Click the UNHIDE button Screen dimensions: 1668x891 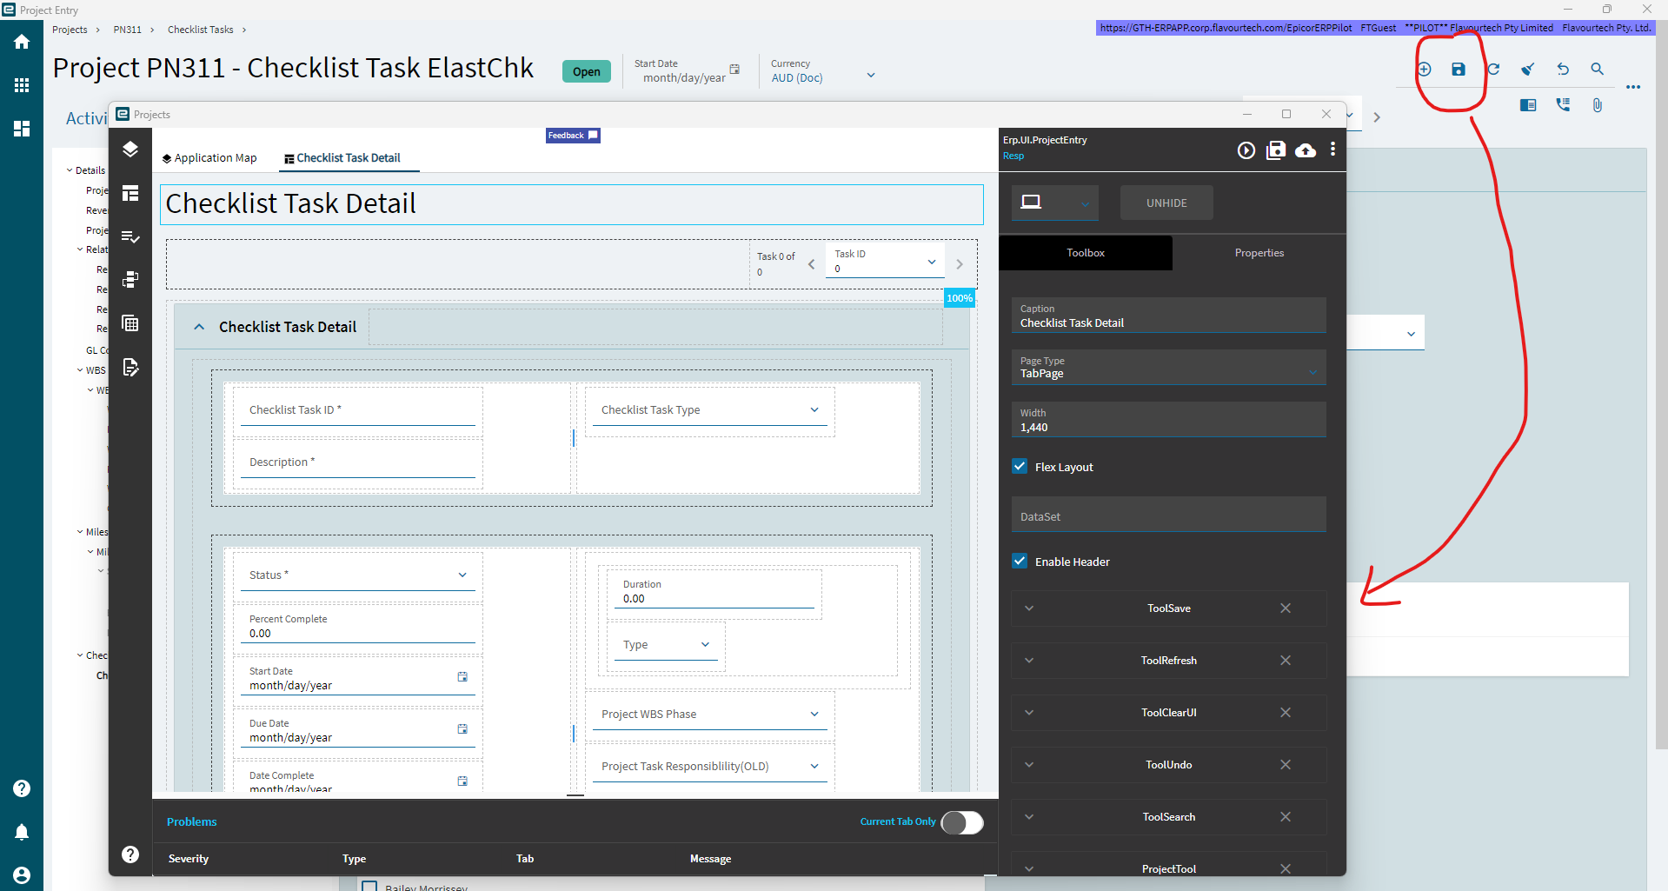coord(1166,203)
